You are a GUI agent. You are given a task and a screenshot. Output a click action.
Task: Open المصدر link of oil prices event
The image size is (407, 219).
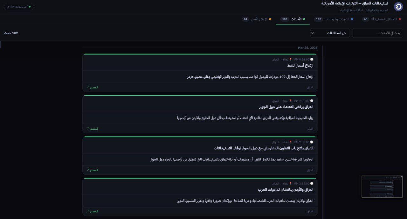92,87
